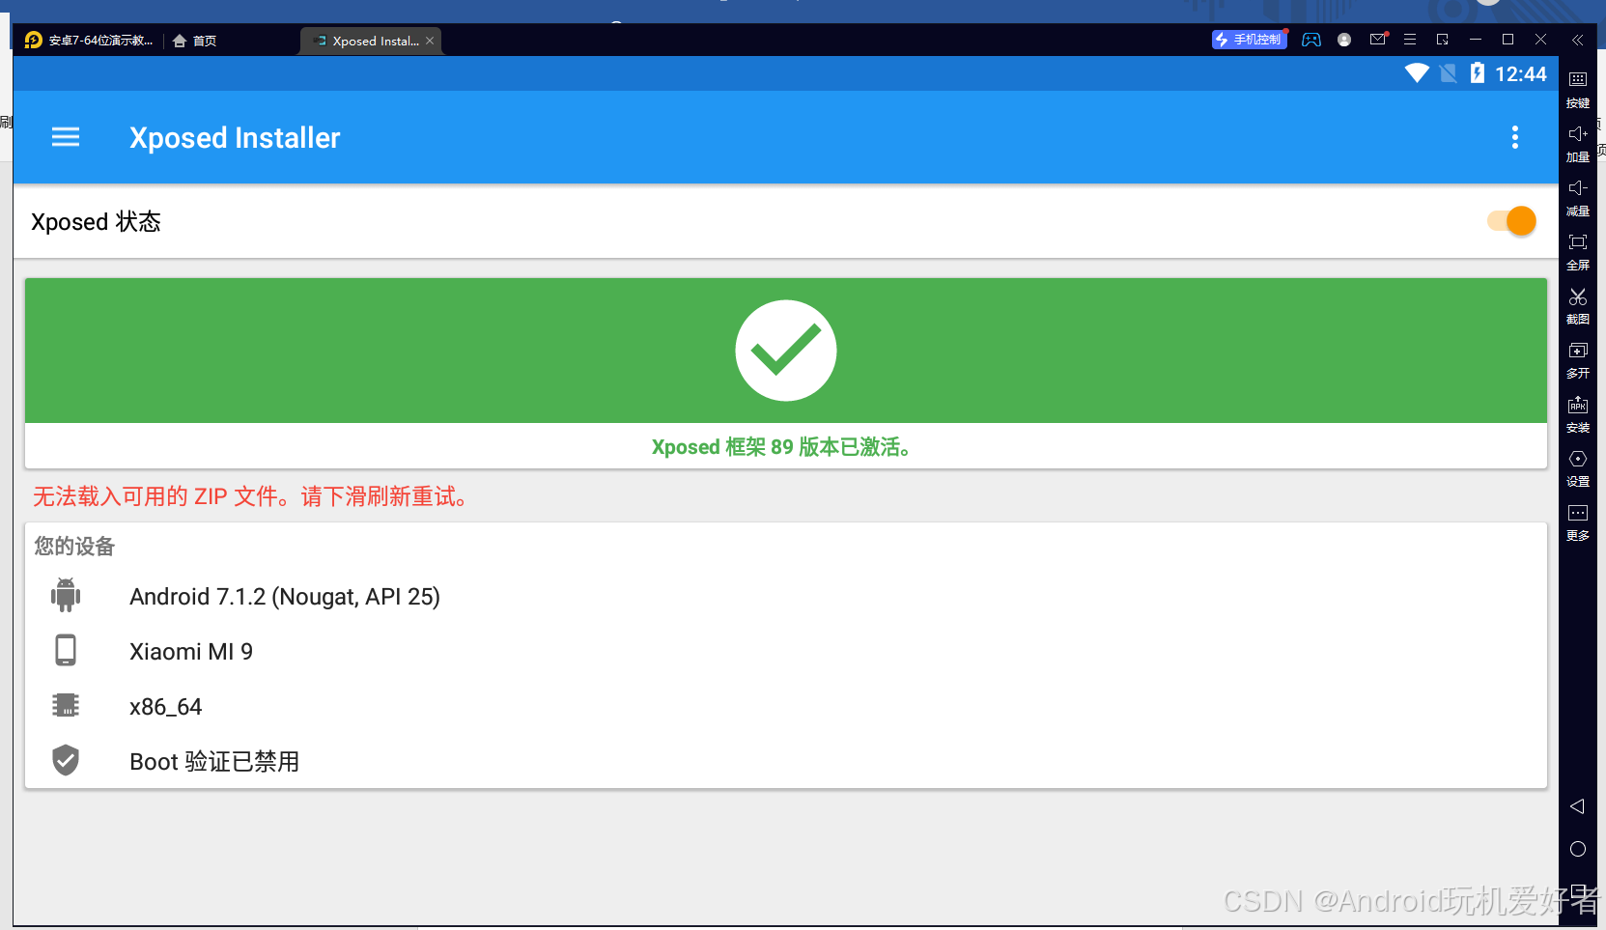Click the 您的设备 section header

coord(74,547)
